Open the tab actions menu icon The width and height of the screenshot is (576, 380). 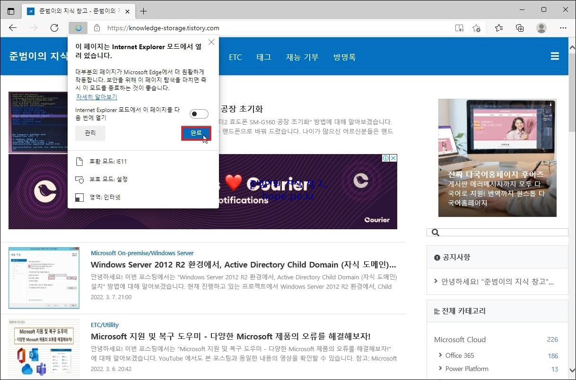coord(11,11)
